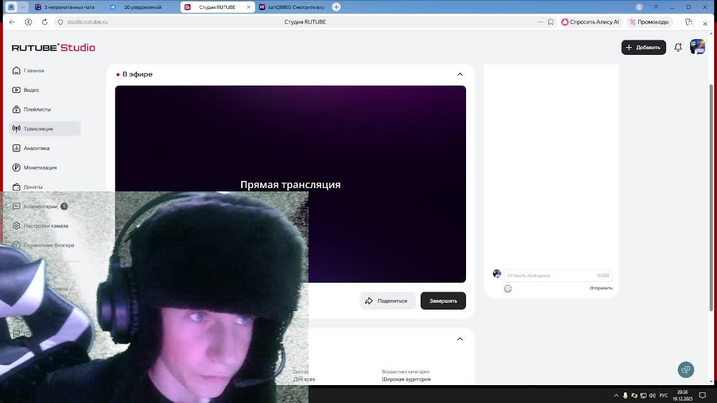Click the Прямая трансляция video preview
This screenshot has width=717, height=403.
(290, 184)
